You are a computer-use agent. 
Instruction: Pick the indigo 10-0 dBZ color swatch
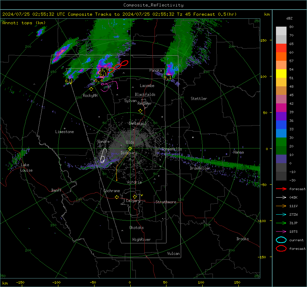click(x=281, y=159)
